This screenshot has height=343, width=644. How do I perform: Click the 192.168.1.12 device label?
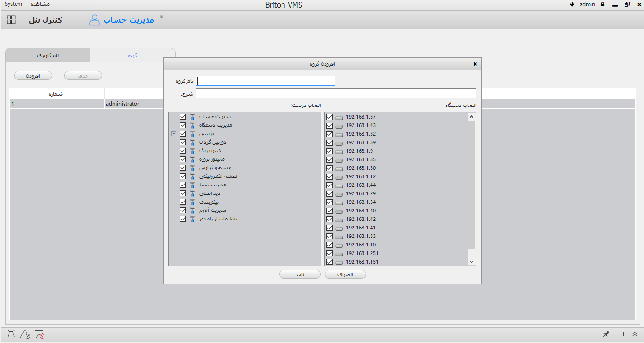[x=361, y=176]
